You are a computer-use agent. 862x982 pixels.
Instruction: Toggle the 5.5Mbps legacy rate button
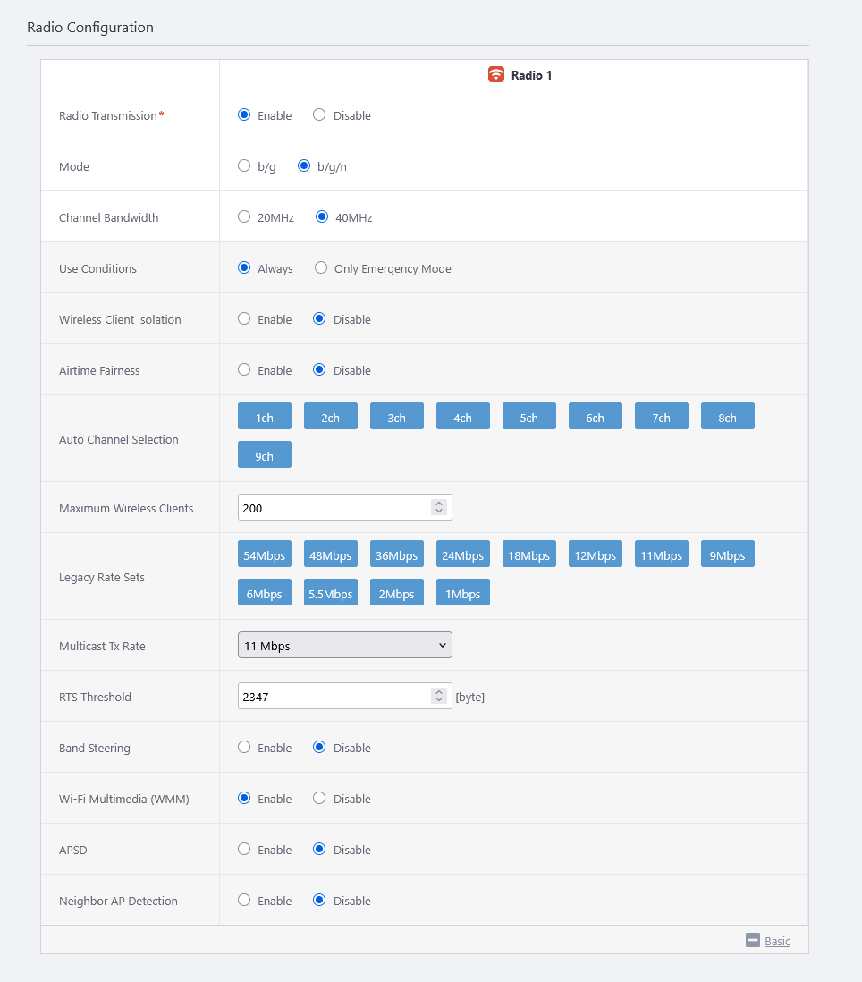pyautogui.click(x=331, y=593)
